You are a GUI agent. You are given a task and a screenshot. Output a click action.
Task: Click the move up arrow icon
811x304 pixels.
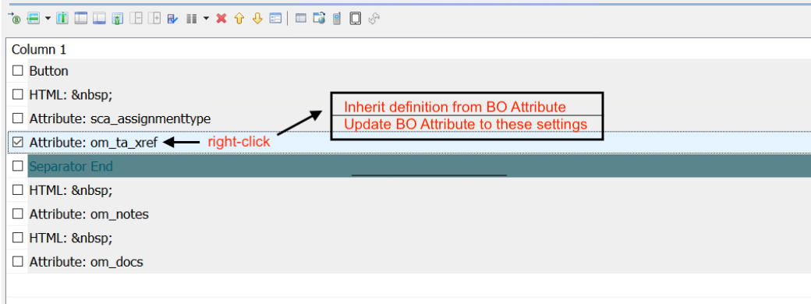click(239, 19)
